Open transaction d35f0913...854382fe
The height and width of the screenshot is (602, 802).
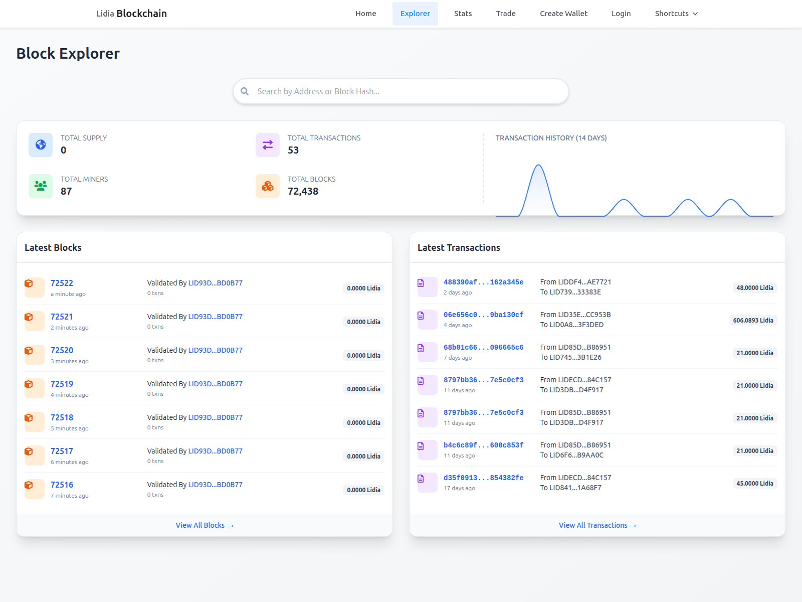pyautogui.click(x=484, y=478)
